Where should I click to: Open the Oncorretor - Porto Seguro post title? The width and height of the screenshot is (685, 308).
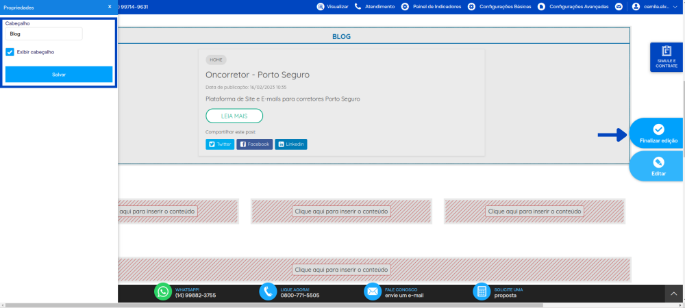(258, 75)
